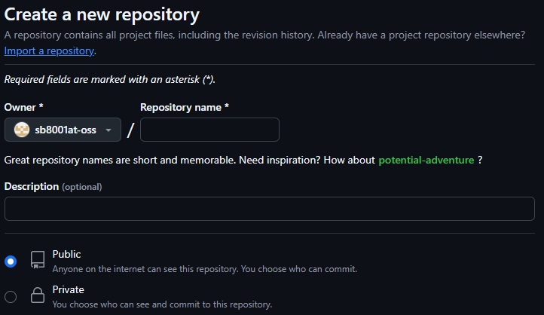Image resolution: width=544 pixels, height=315 pixels.
Task: Open the sb8001at-oss owner dropdown
Action: (x=63, y=130)
